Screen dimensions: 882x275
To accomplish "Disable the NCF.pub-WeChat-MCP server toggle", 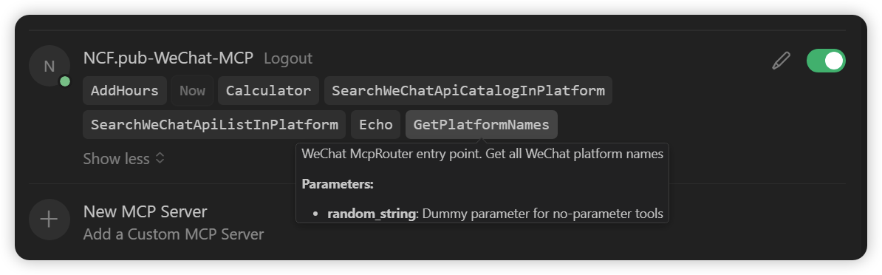I will tap(826, 61).
